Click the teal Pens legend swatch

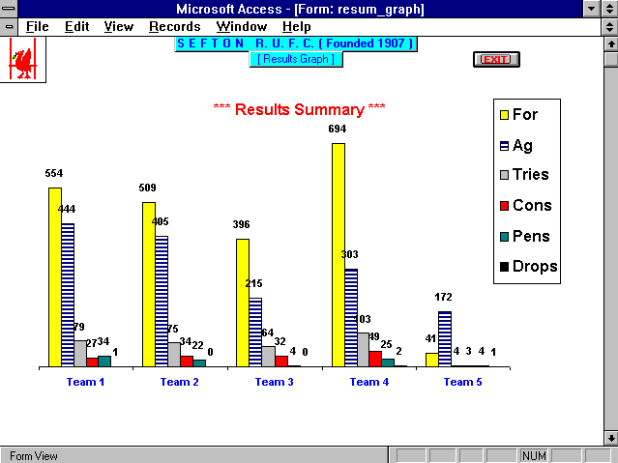coord(503,237)
